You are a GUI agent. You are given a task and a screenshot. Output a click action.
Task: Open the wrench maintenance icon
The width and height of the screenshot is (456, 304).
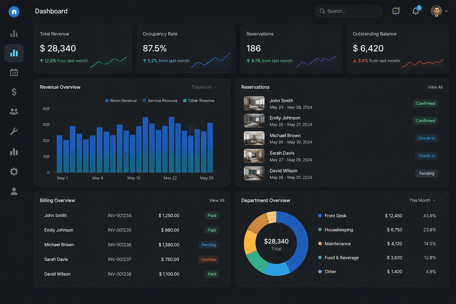pyautogui.click(x=14, y=131)
